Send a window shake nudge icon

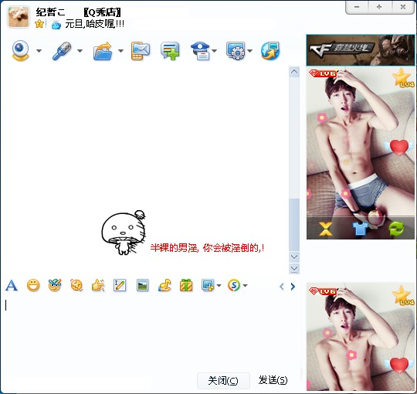(76, 286)
